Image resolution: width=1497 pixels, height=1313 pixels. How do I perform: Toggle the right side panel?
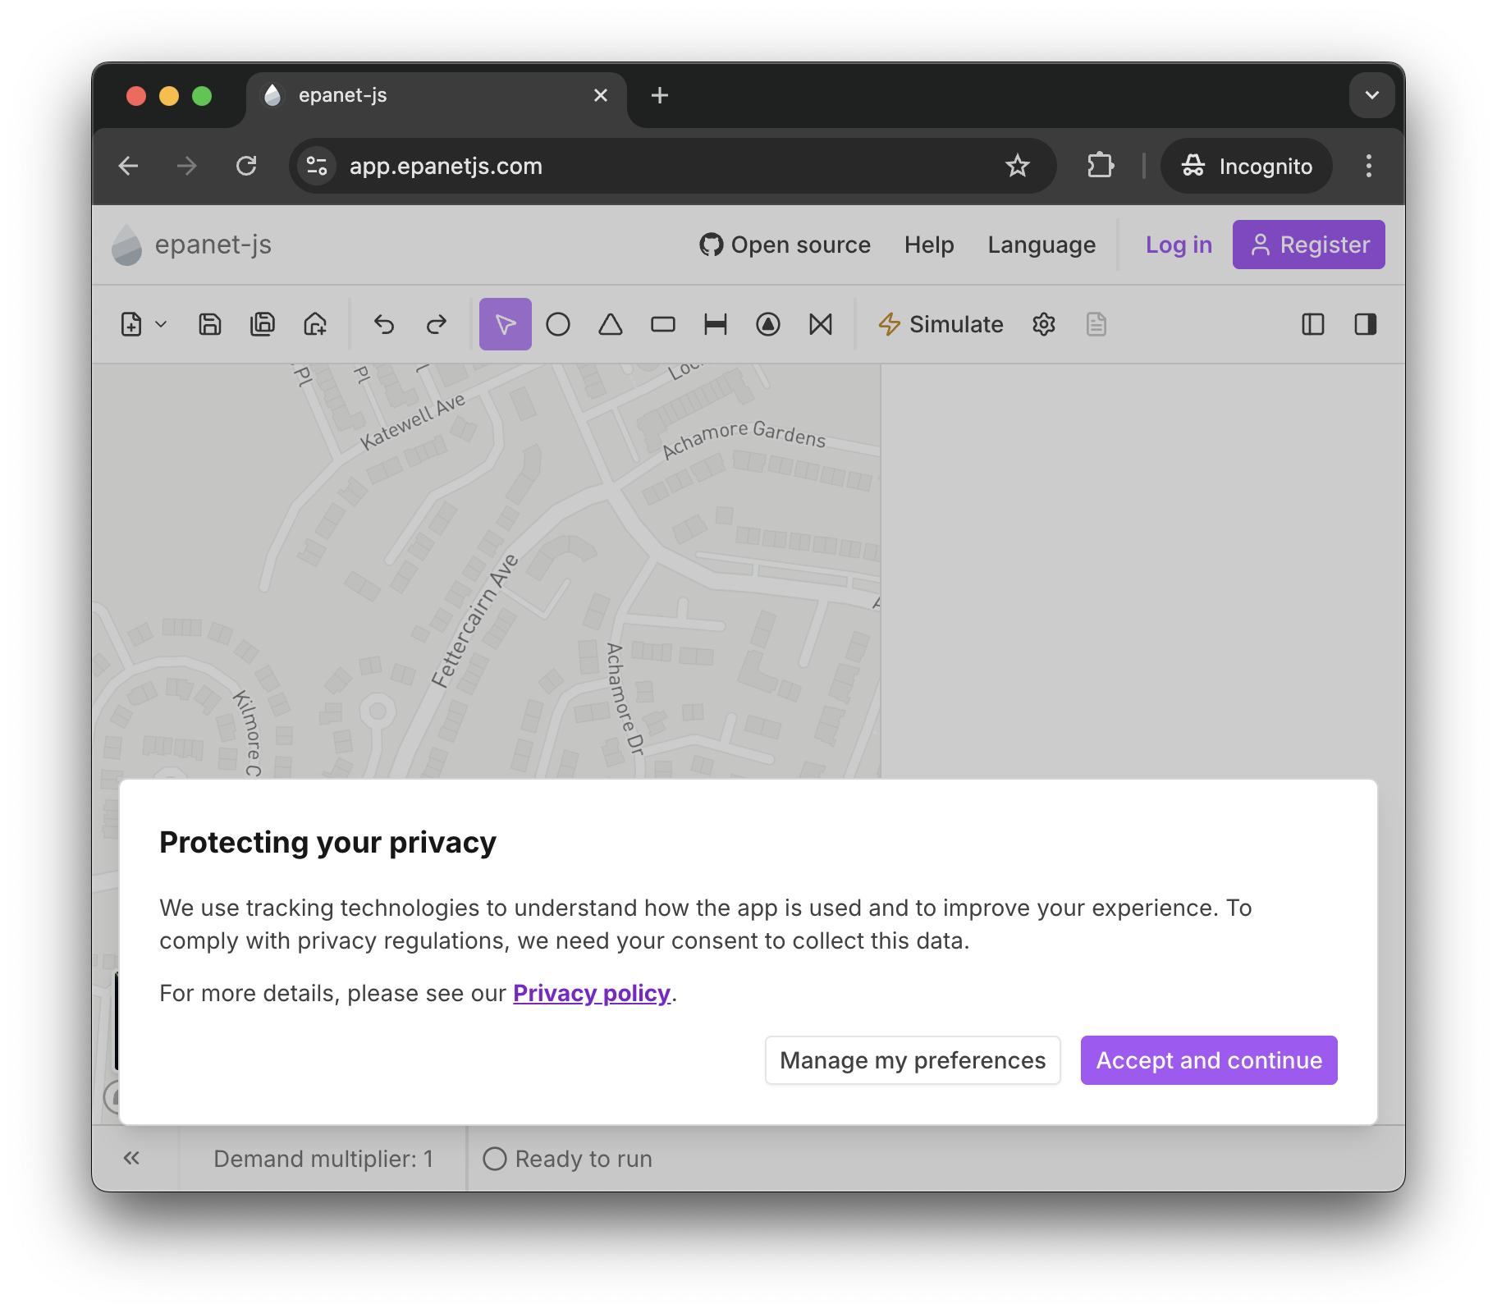click(x=1366, y=324)
